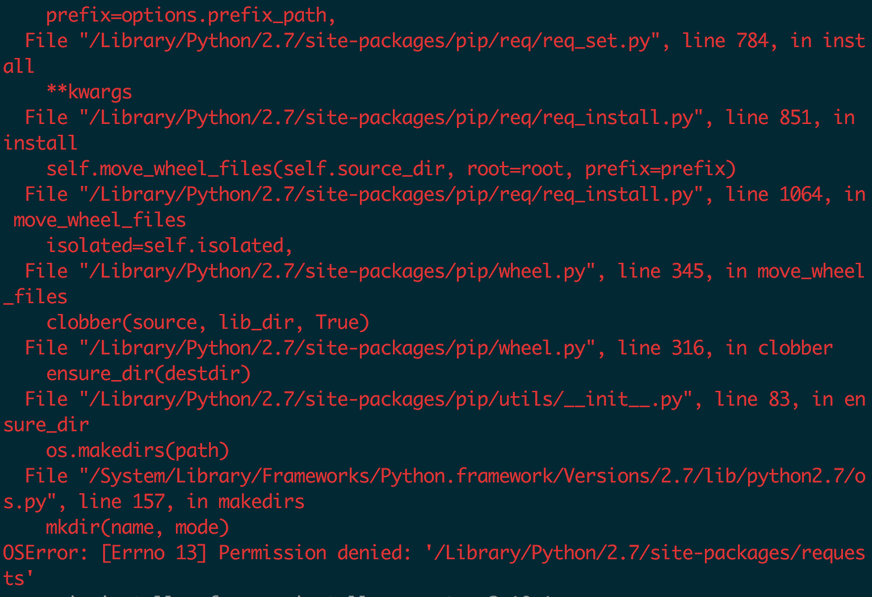Screen dimensions: 872x597
Task: Click the prefix=options.prefix_path line
Action: point(191,15)
